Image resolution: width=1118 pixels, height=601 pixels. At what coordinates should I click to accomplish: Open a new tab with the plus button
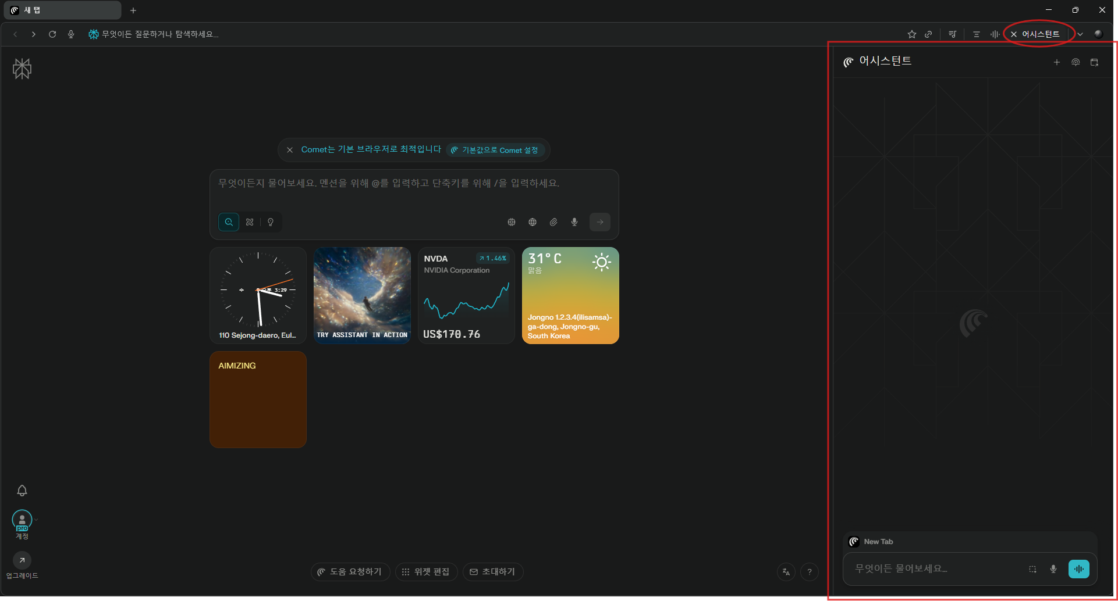(133, 10)
